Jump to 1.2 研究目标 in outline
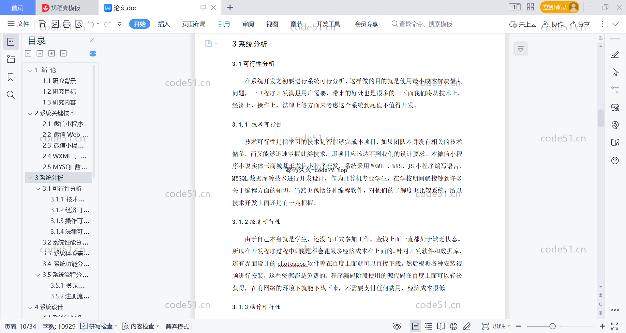Viewport: 626px width, 333px height. (59, 92)
